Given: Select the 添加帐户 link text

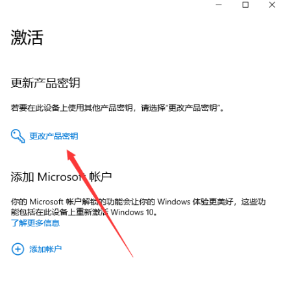Looking at the screenshot, I should [x=45, y=249].
